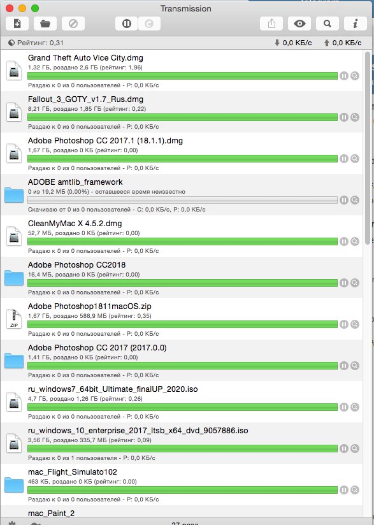Image resolution: width=374 pixels, height=525 pixels.
Task: Click the mac_Flight_Simulato102 folder icon
Action: (x=14, y=485)
